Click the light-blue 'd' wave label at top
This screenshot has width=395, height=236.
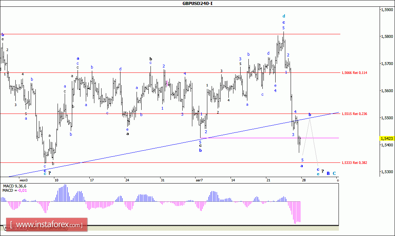[x=284, y=16]
